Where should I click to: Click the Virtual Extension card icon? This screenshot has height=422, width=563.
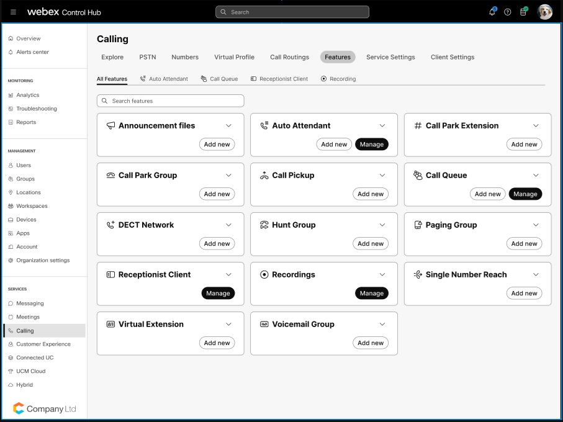pos(110,324)
